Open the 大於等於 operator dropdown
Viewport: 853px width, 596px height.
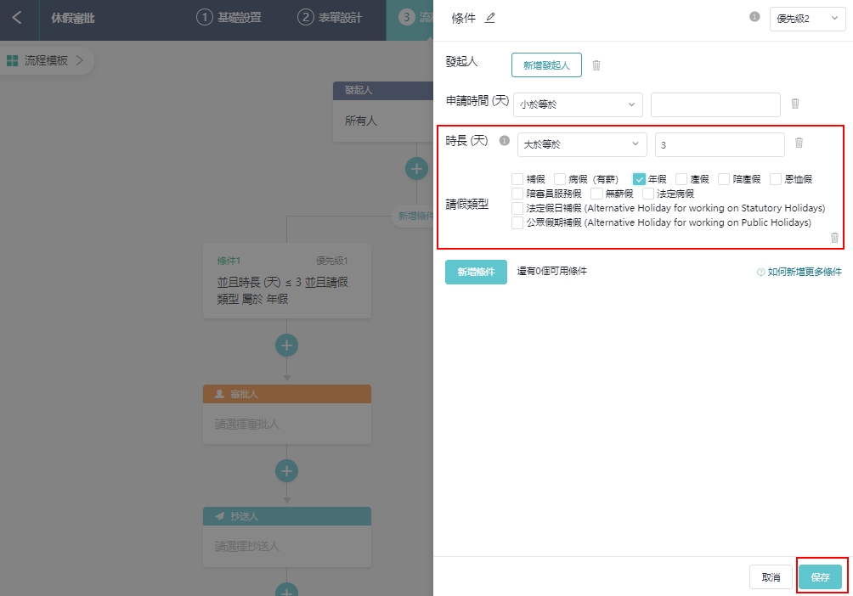pyautogui.click(x=582, y=144)
